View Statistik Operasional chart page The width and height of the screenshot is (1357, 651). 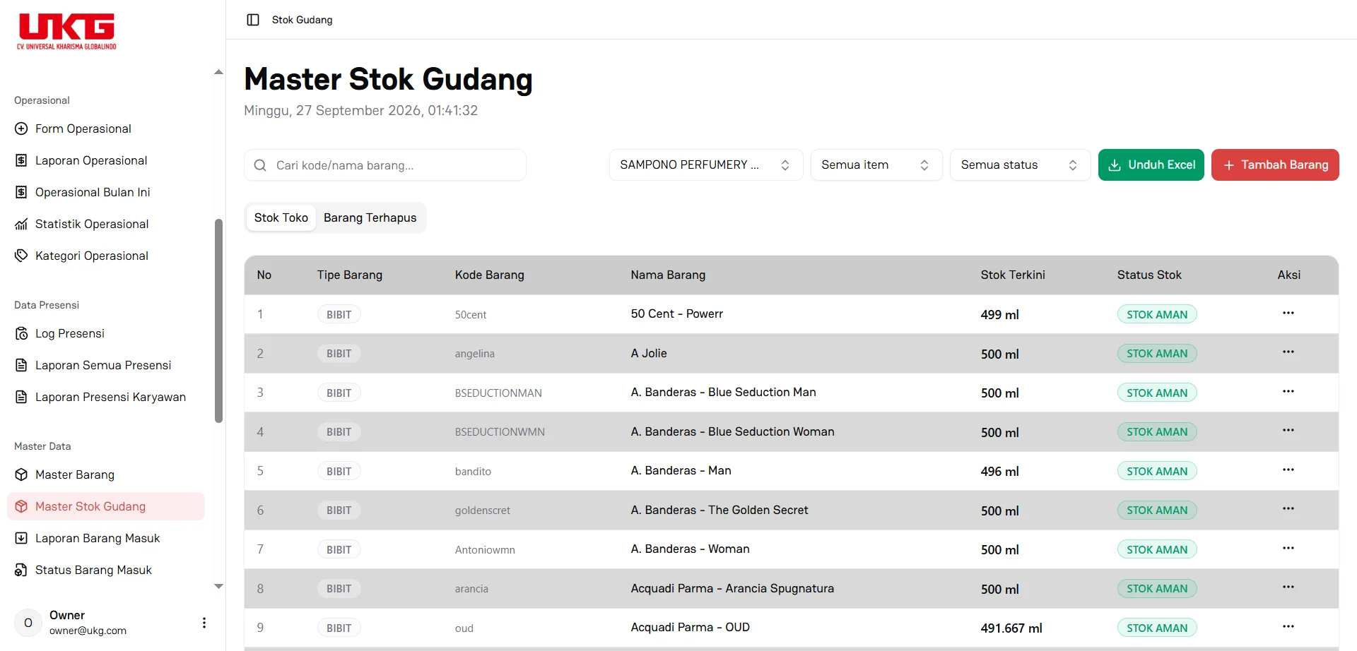pyautogui.click(x=106, y=224)
